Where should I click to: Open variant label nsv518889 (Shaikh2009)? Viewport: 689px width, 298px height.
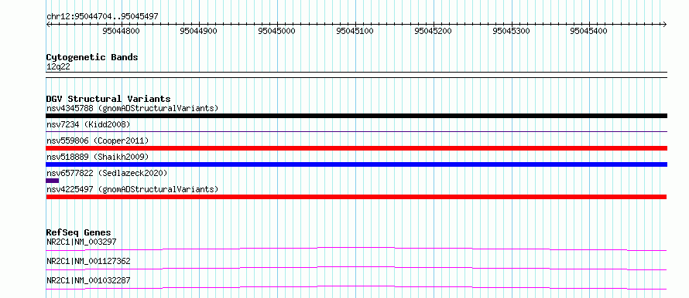click(x=98, y=157)
